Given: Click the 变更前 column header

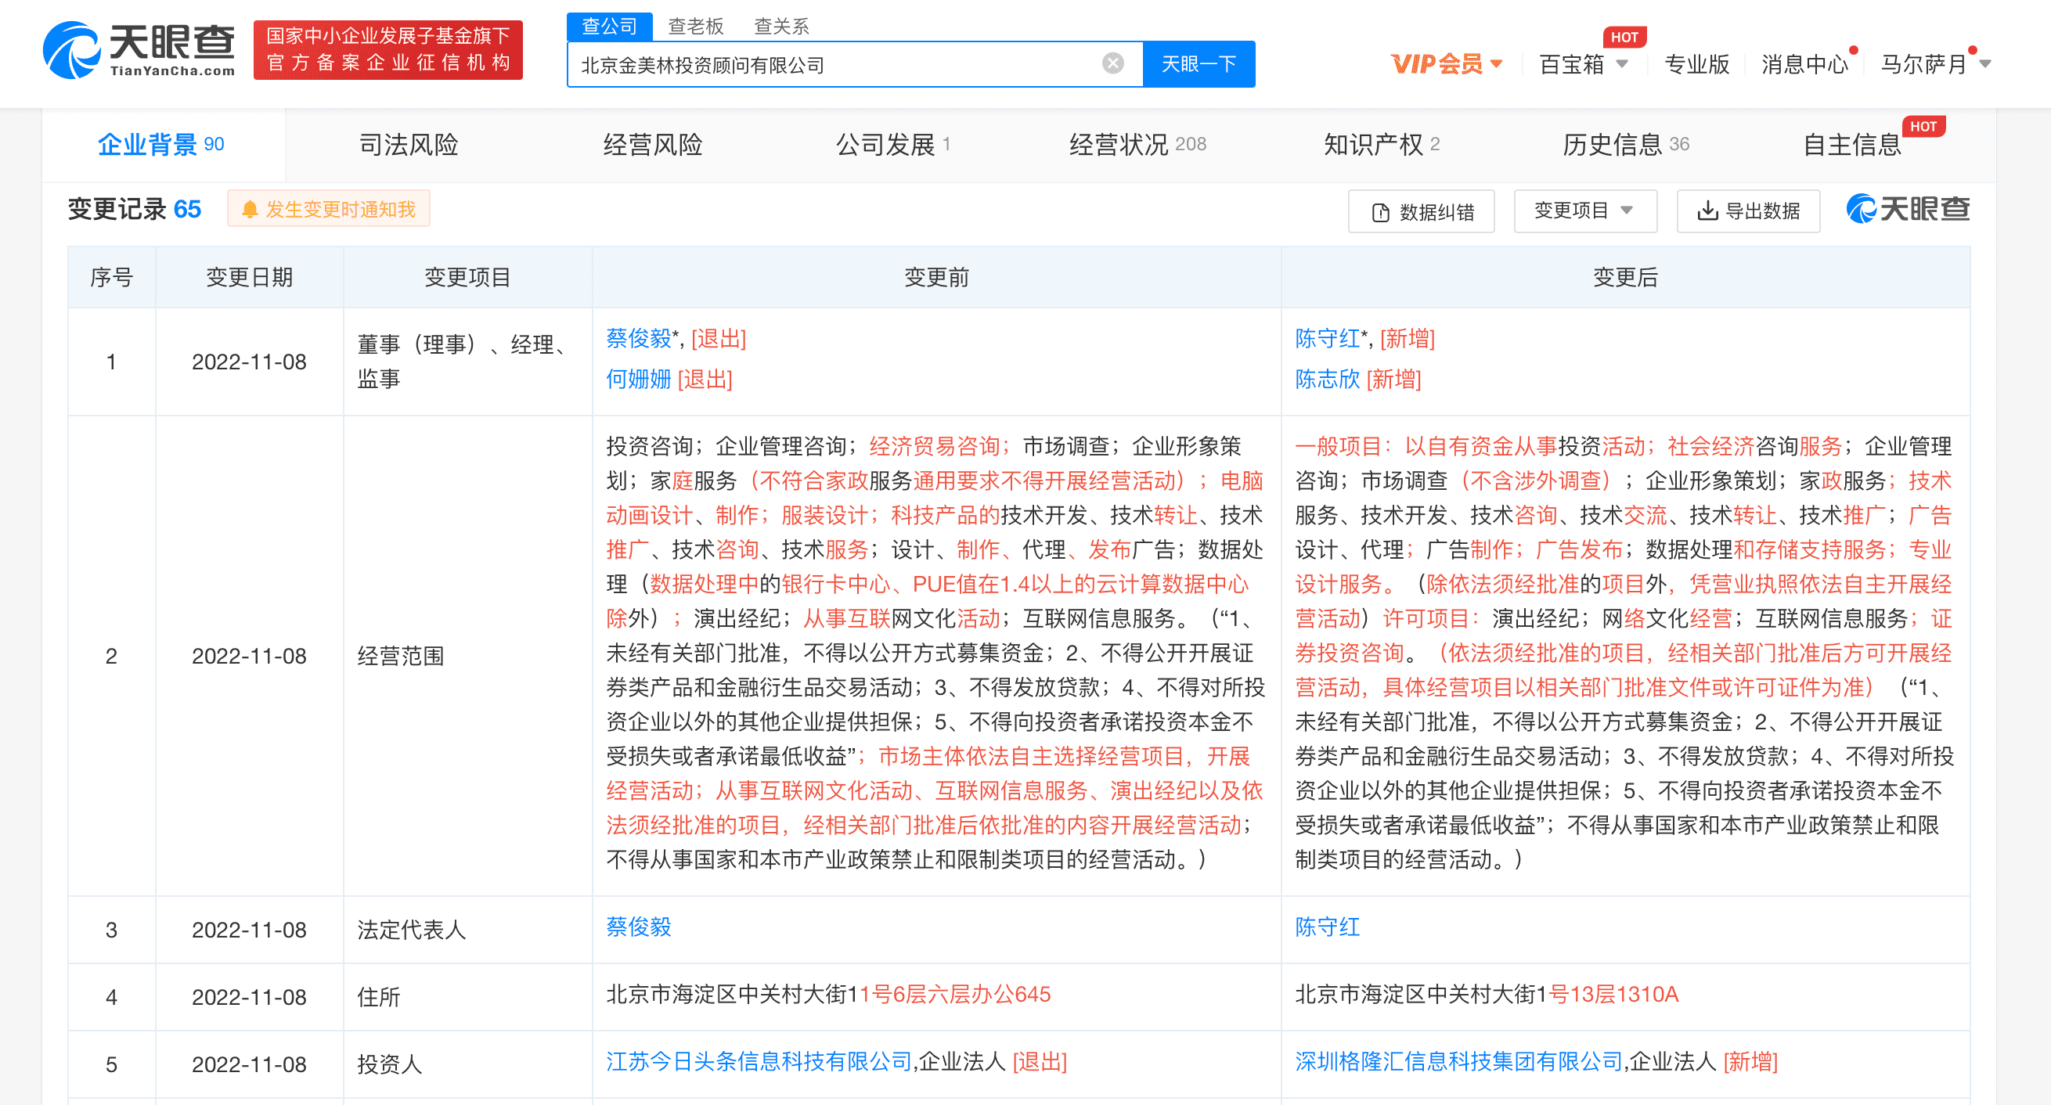Looking at the screenshot, I should pos(936,277).
